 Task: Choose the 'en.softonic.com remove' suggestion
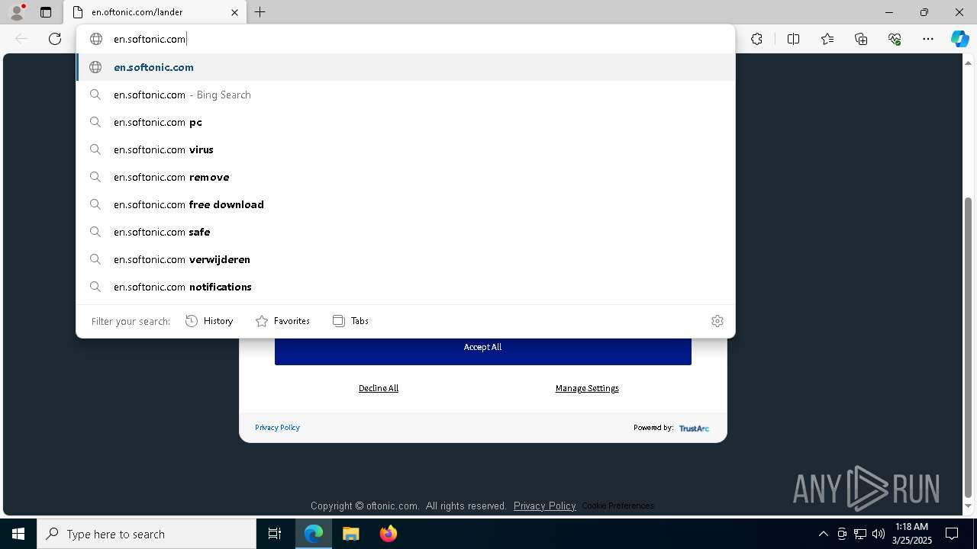pyautogui.click(x=405, y=177)
